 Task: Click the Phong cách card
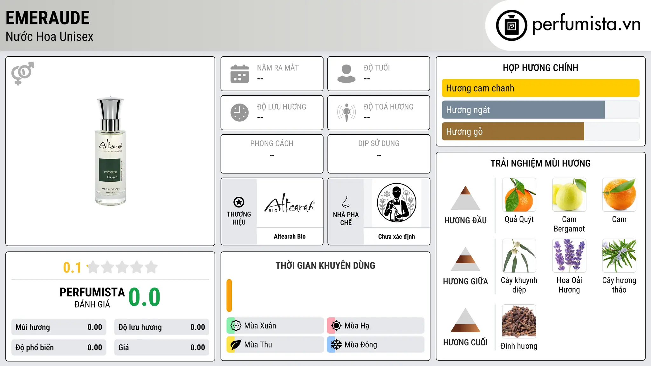272,154
